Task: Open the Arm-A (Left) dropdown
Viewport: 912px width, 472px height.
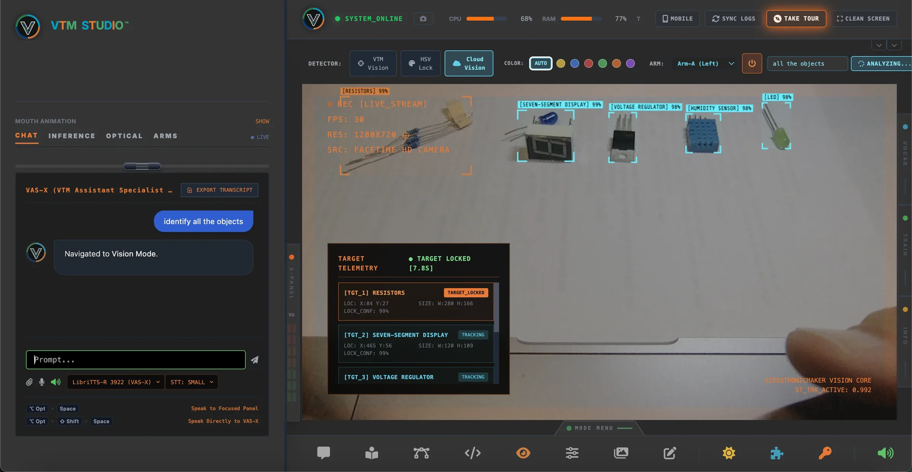Action: click(705, 64)
